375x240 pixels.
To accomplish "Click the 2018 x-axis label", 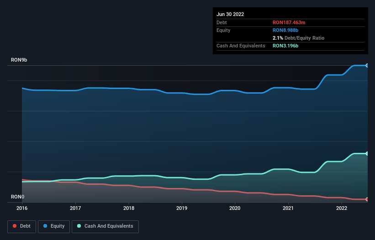I will click(x=129, y=208).
